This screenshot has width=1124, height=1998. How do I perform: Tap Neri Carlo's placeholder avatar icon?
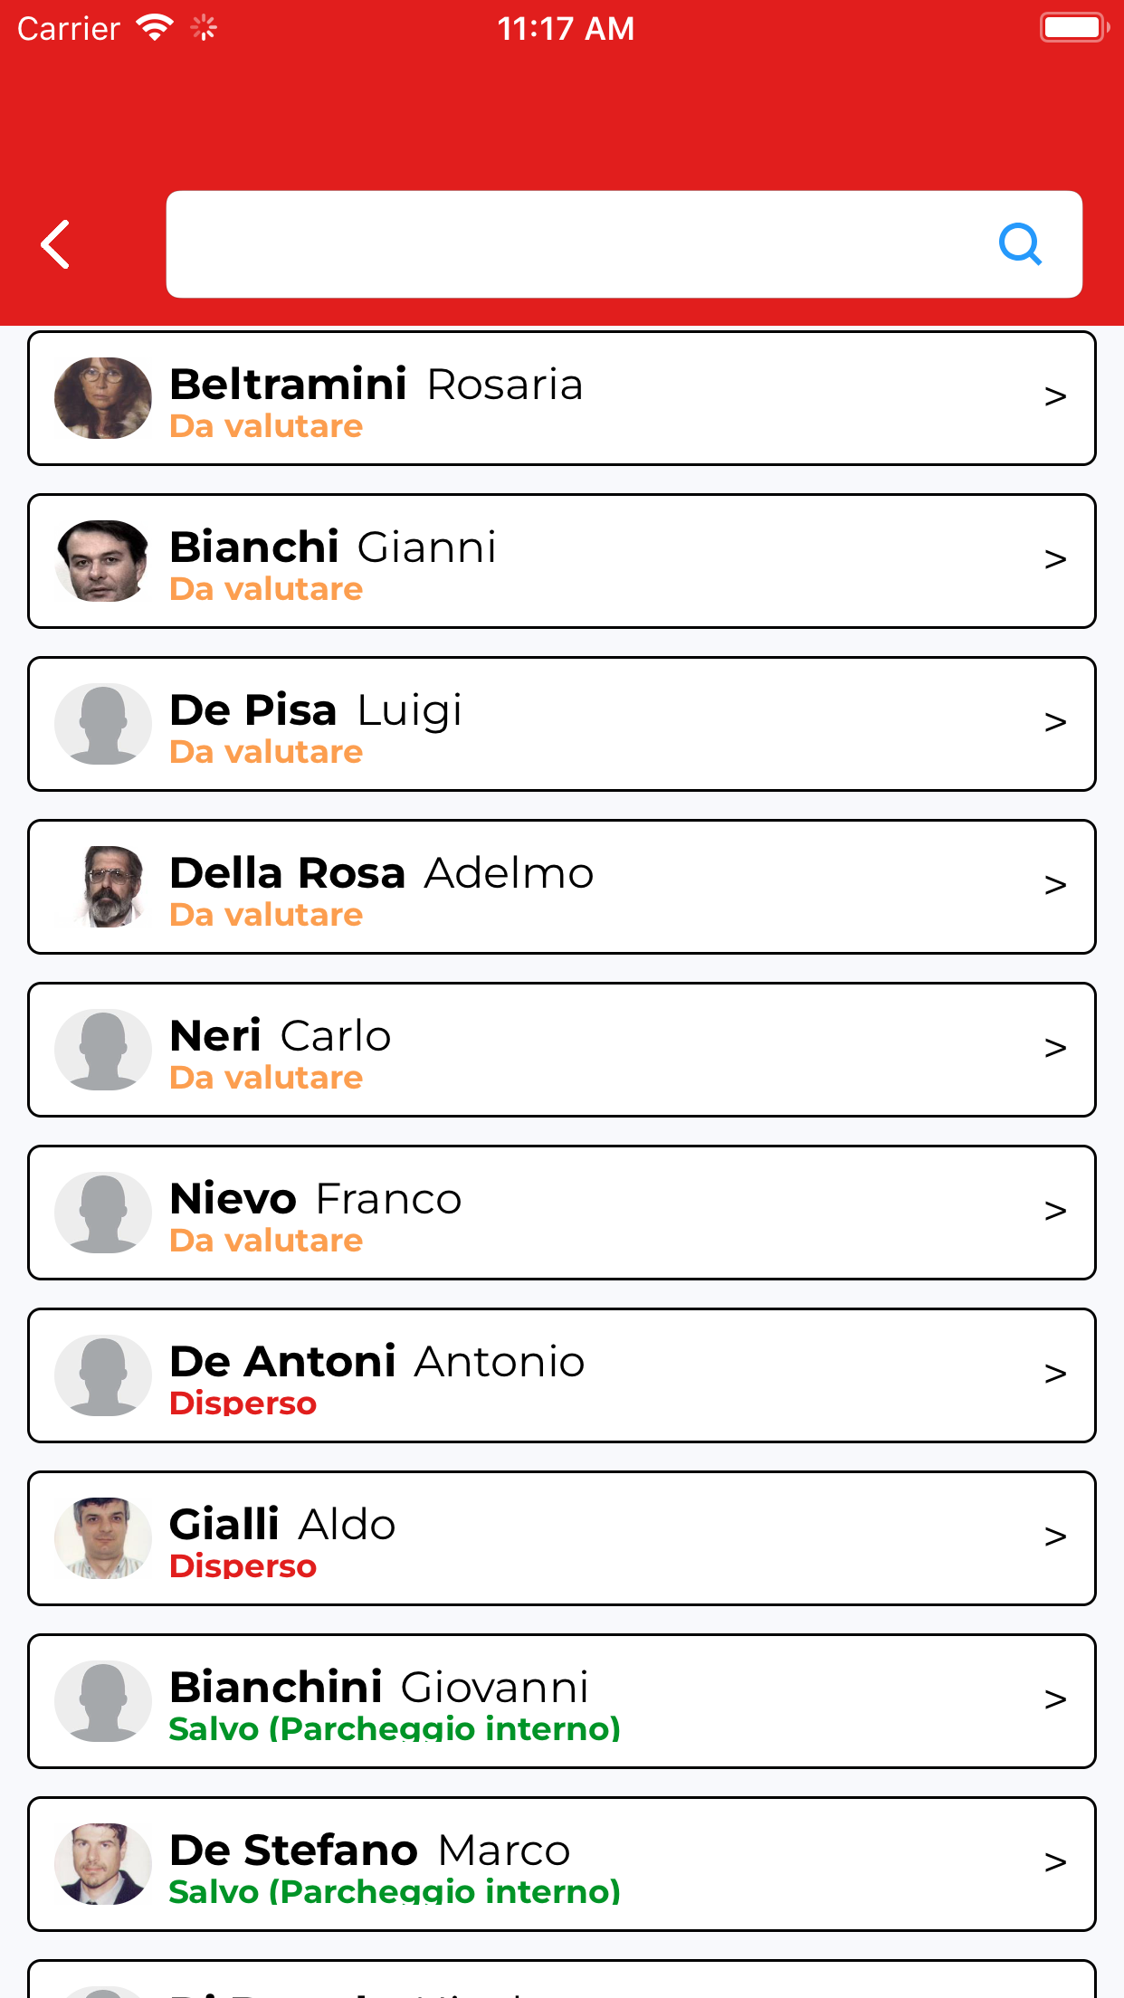(103, 1050)
